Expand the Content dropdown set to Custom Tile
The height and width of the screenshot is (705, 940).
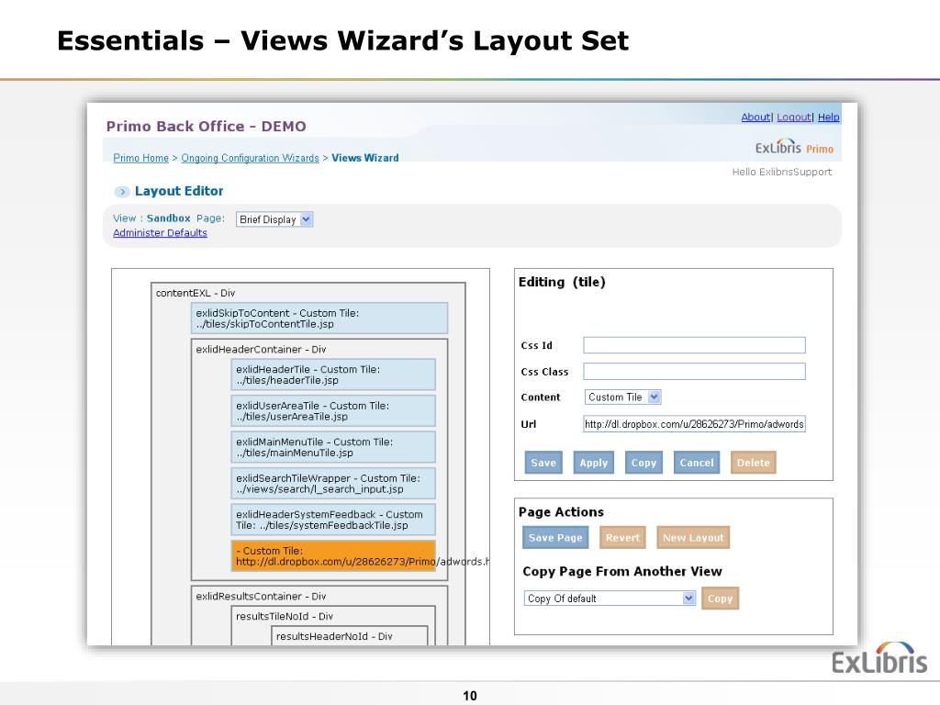pos(623,397)
